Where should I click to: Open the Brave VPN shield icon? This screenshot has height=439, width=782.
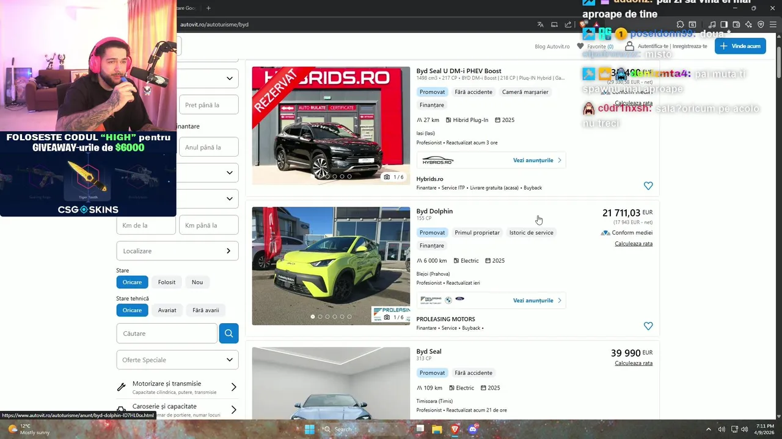pyautogui.click(x=761, y=24)
